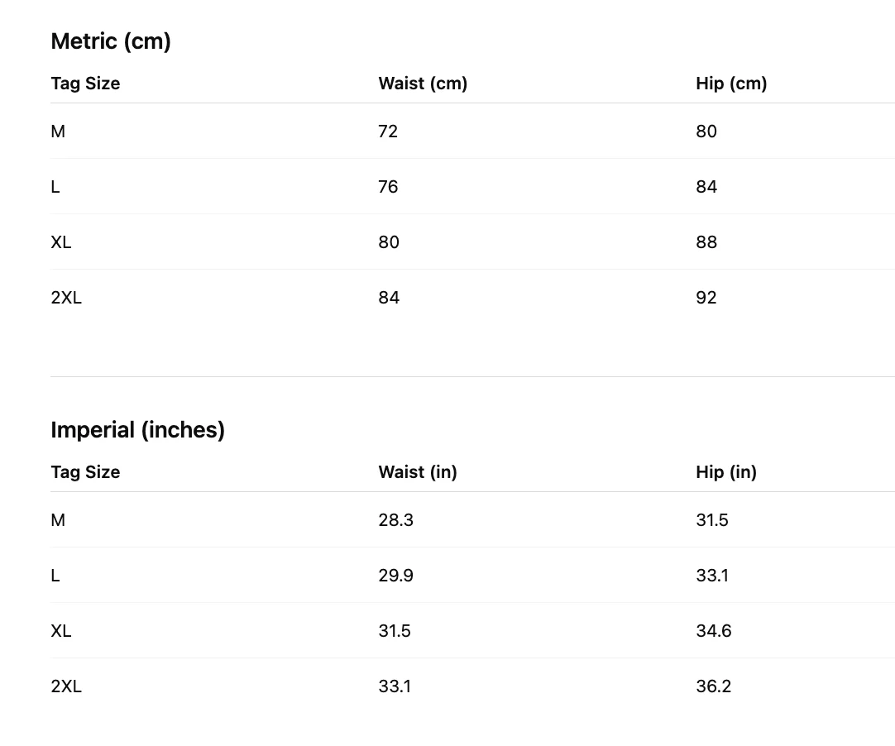Screen dimensions: 895x746
Task: Click waist value 29.9 inches
Action: [395, 576]
